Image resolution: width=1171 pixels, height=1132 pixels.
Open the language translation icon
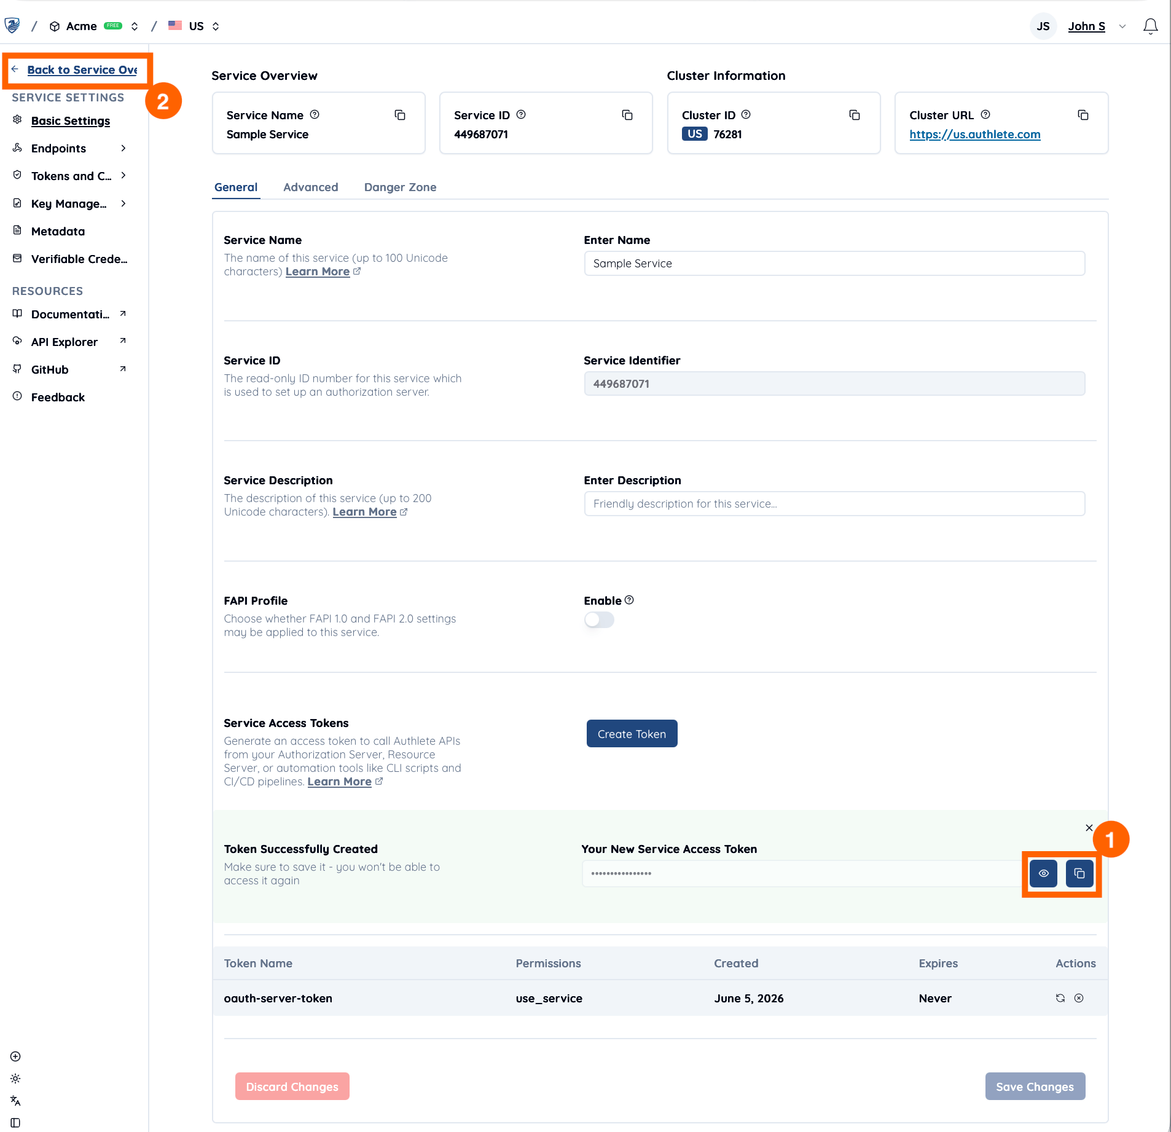(15, 1101)
